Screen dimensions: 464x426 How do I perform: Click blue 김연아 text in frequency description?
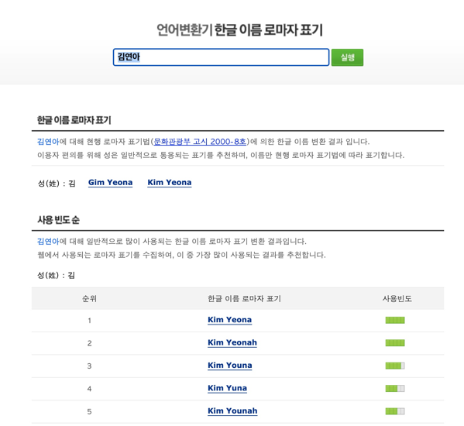pos(48,242)
